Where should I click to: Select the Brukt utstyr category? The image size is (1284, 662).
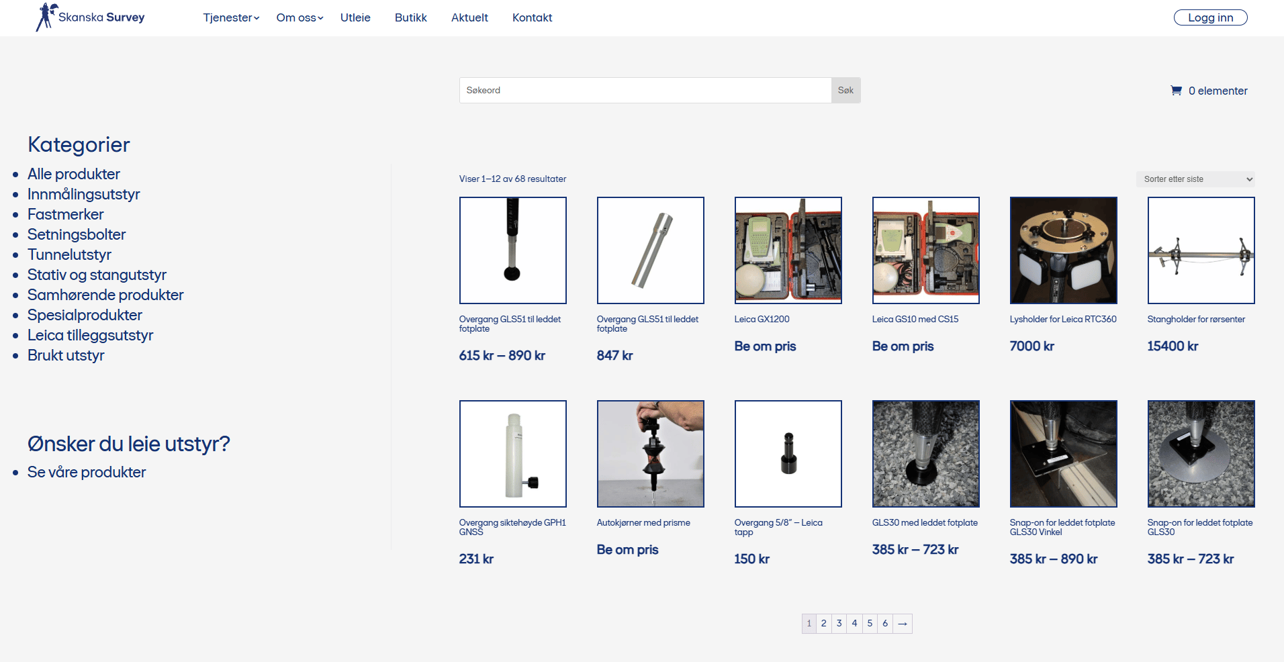click(x=66, y=355)
